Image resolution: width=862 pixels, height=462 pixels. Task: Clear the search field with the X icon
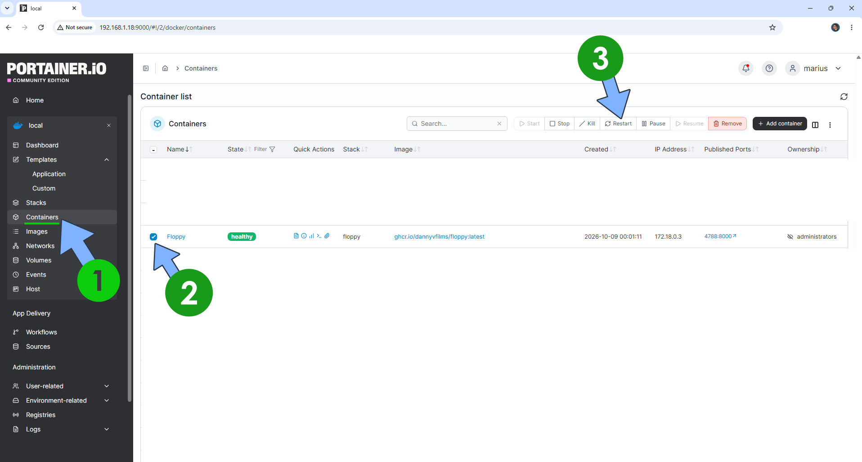(x=499, y=124)
